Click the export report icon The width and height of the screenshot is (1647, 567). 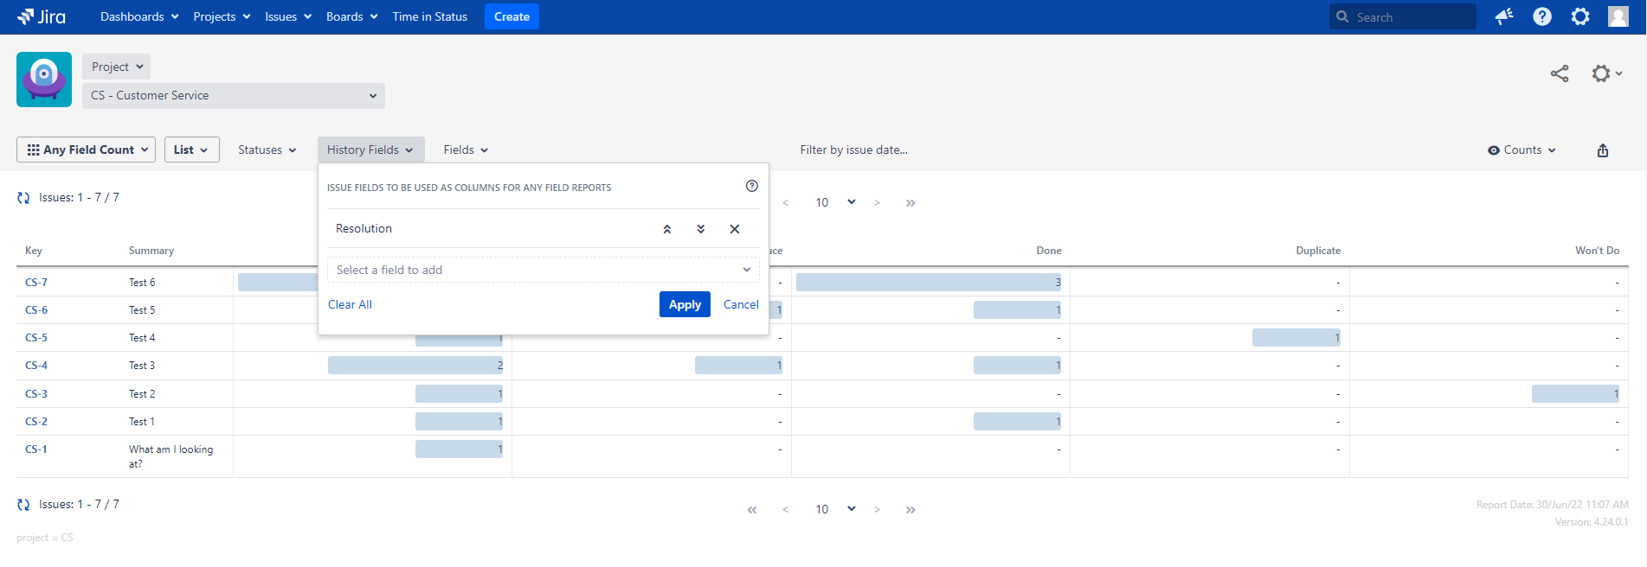point(1603,150)
